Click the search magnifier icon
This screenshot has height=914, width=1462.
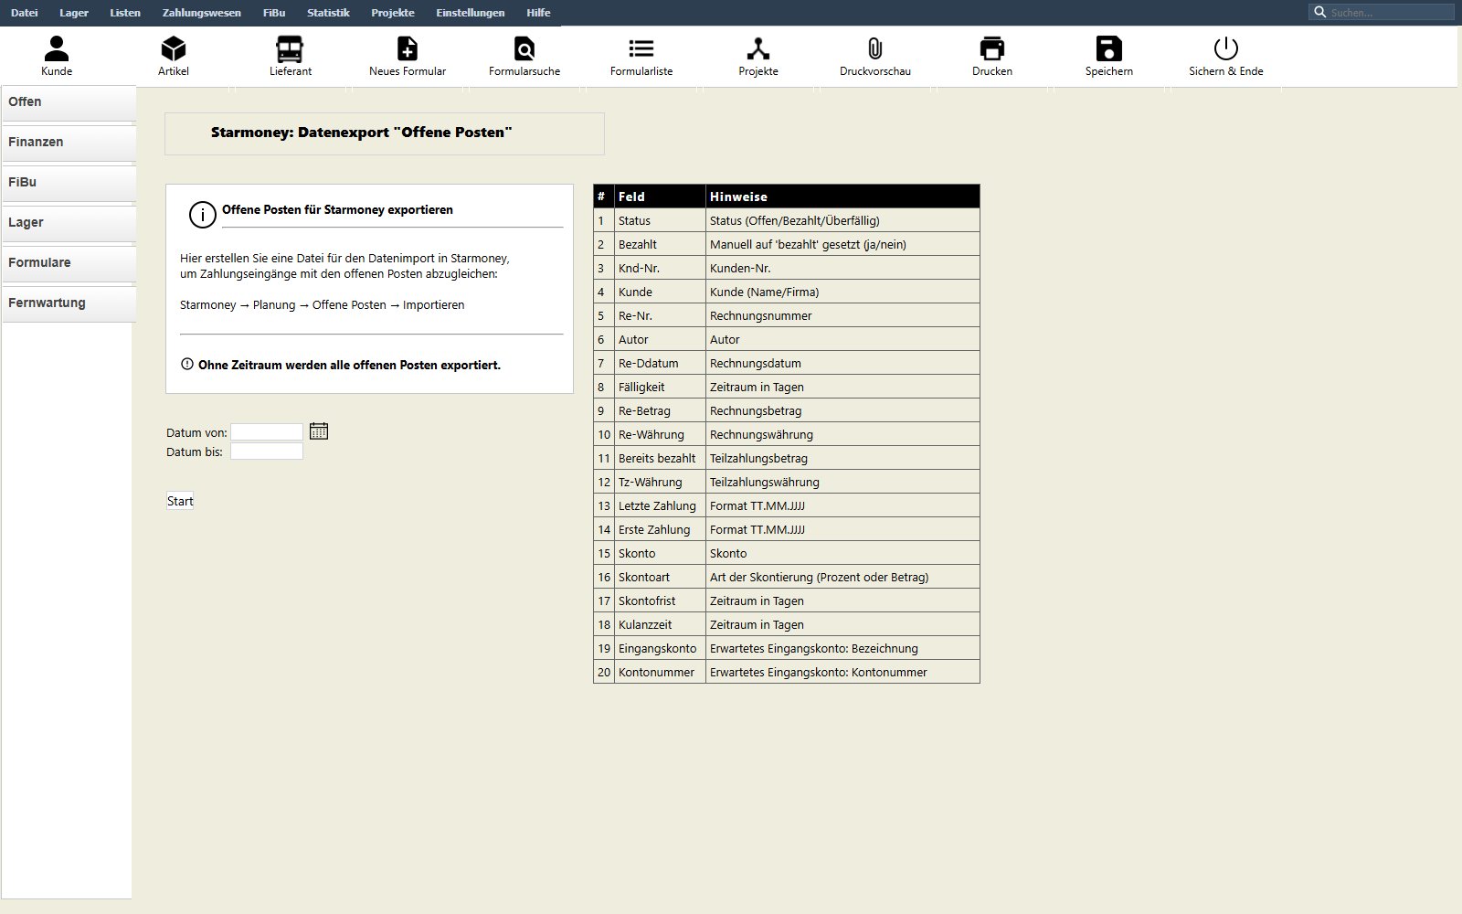[1319, 12]
